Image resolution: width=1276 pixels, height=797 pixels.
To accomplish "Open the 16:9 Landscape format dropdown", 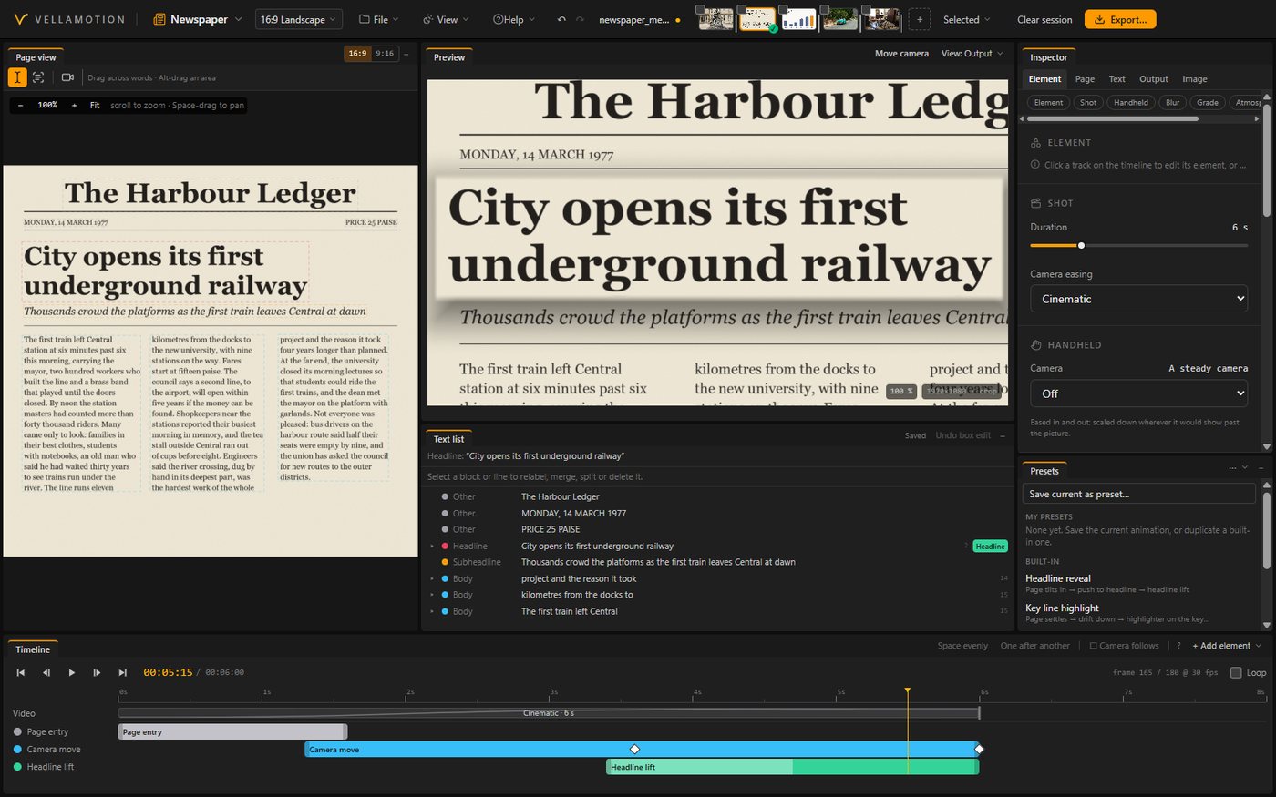I will (x=297, y=19).
